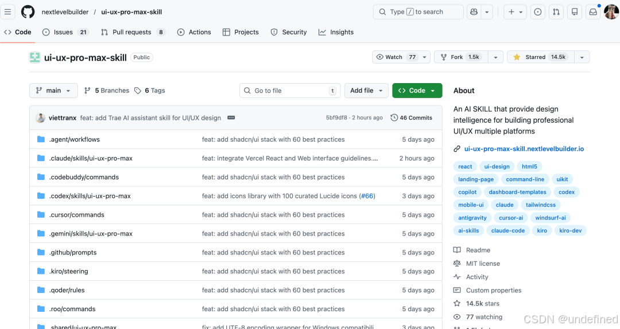Click the .qoder/rules folder icon
Image resolution: width=620 pixels, height=329 pixels.
(41, 290)
